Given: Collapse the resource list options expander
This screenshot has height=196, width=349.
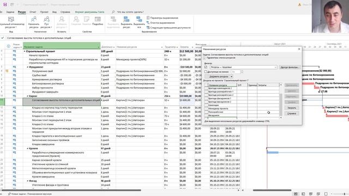Looking at the screenshot, I should (x=204, y=58).
